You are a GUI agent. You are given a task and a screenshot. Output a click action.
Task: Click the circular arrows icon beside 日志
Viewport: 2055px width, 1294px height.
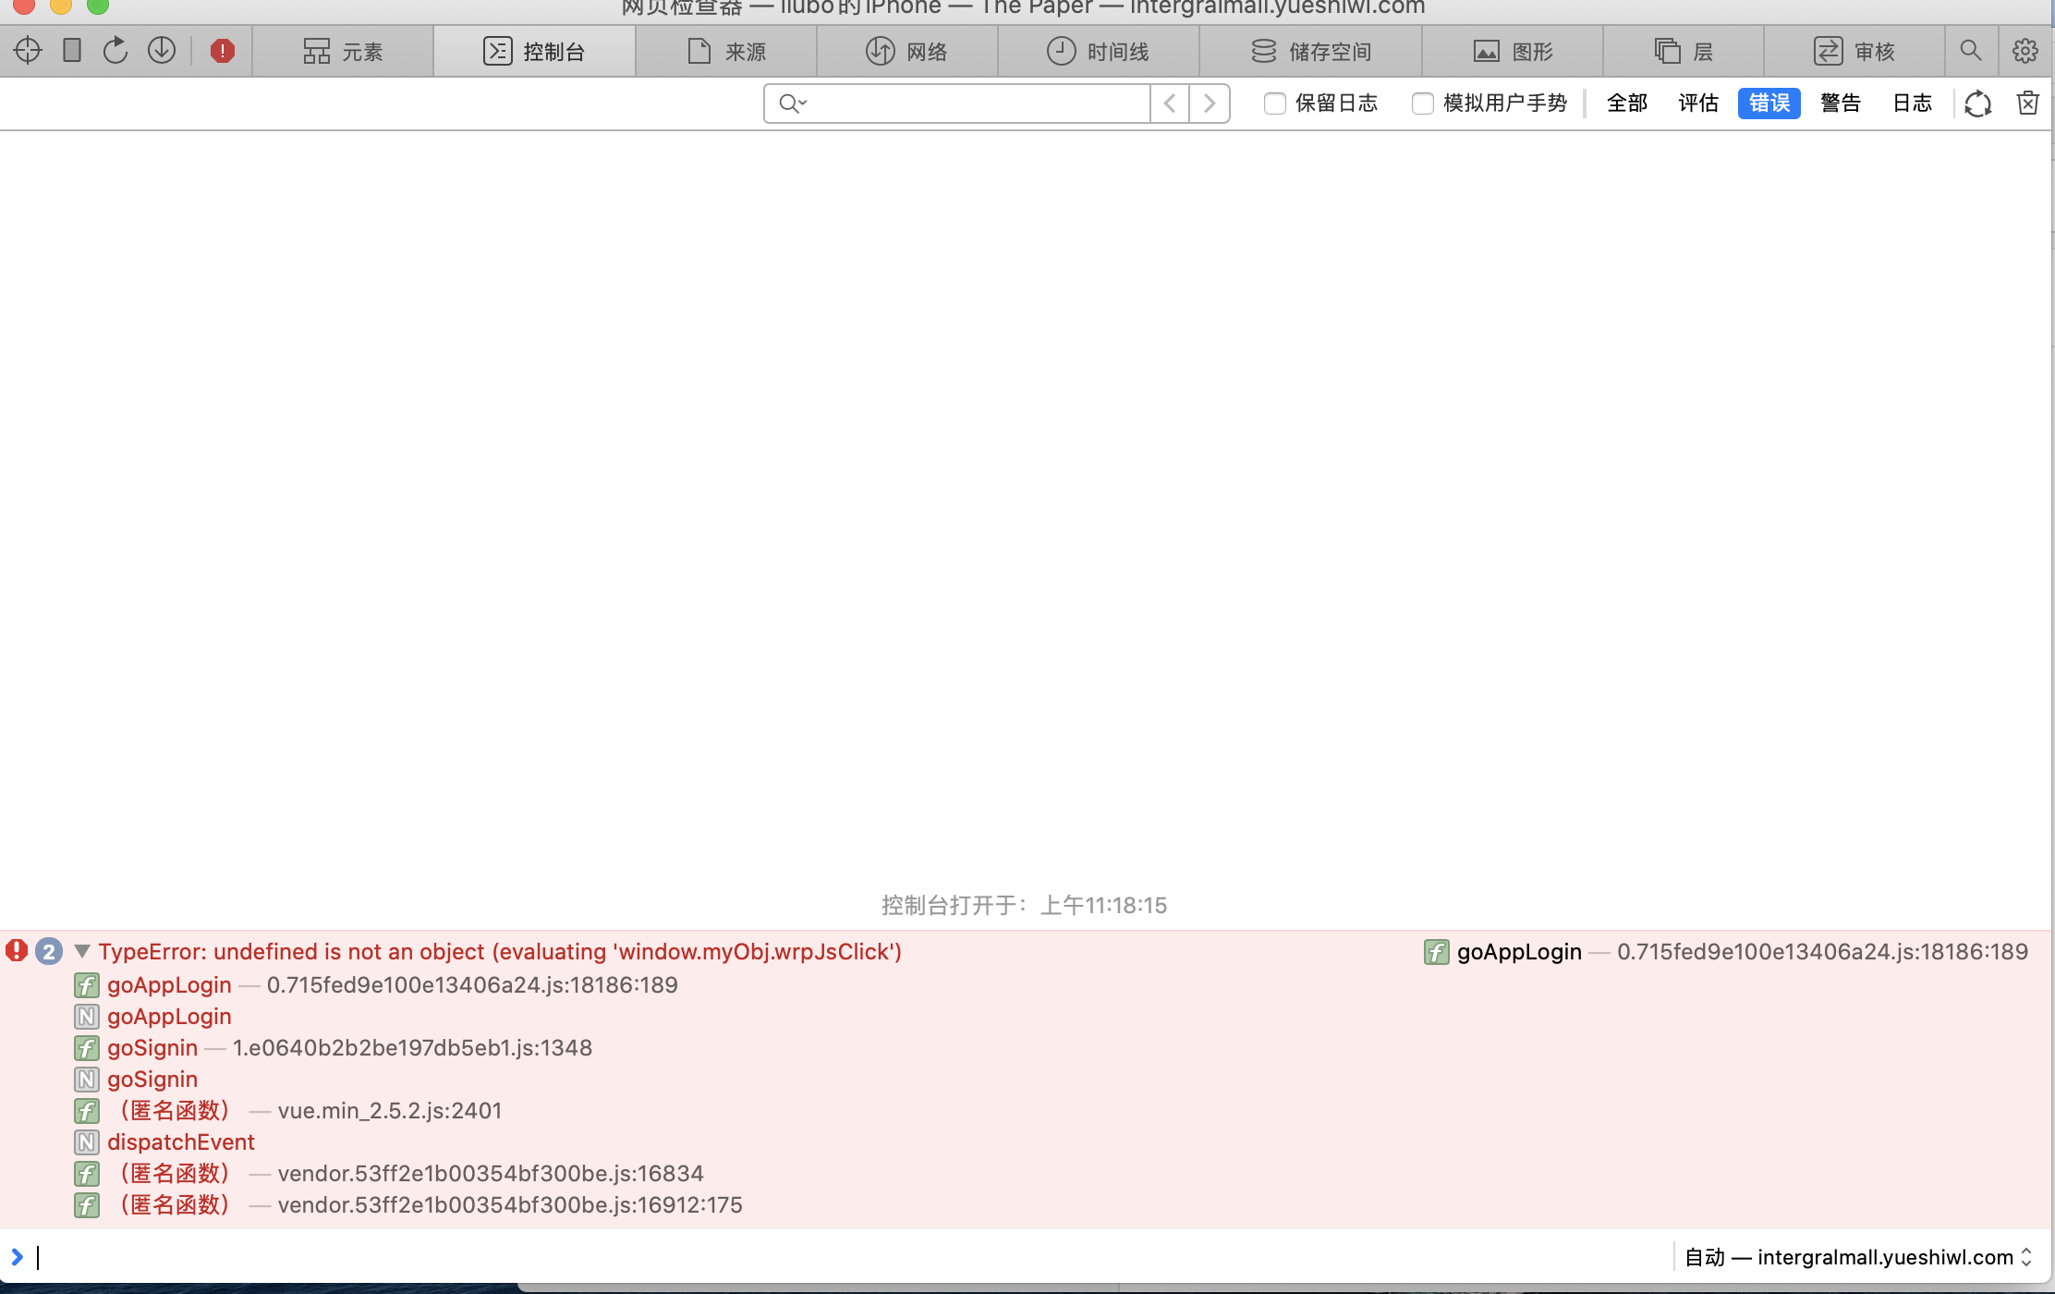[1976, 103]
